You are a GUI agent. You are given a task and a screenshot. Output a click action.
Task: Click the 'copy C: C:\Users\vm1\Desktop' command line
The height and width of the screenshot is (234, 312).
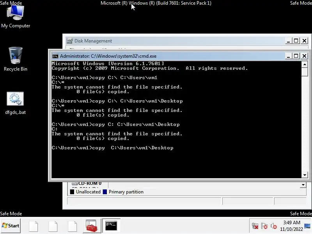tap(115, 124)
